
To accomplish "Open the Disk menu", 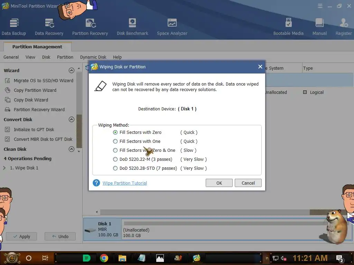I will pyautogui.click(x=46, y=57).
